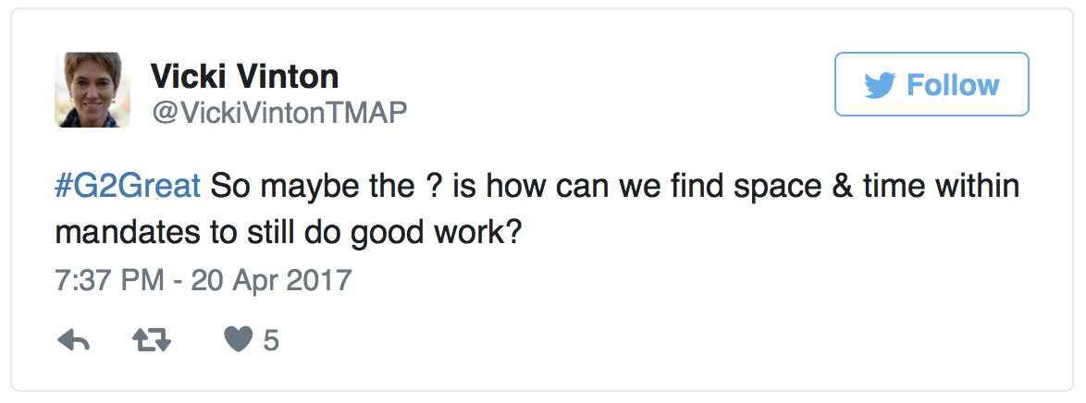Click the "mandates to still do good work?" line
This screenshot has height=403, width=1086.
point(288,234)
